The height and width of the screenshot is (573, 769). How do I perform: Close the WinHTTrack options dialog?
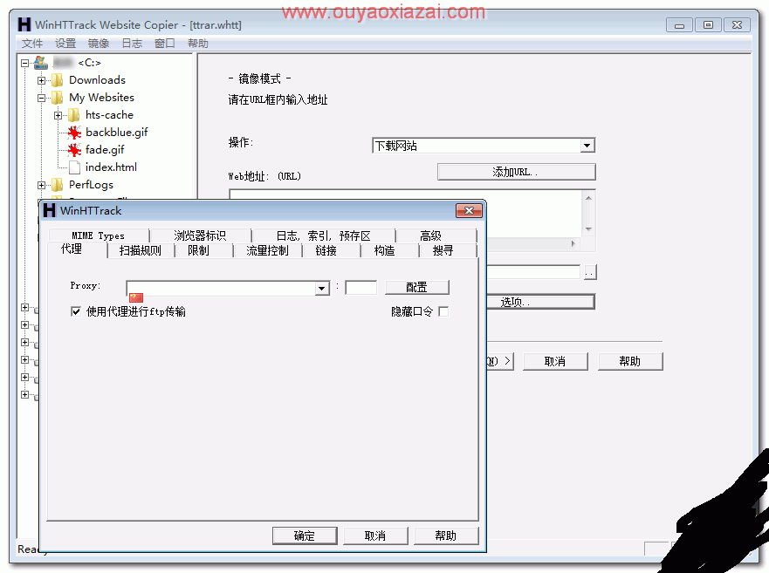pyautogui.click(x=469, y=211)
